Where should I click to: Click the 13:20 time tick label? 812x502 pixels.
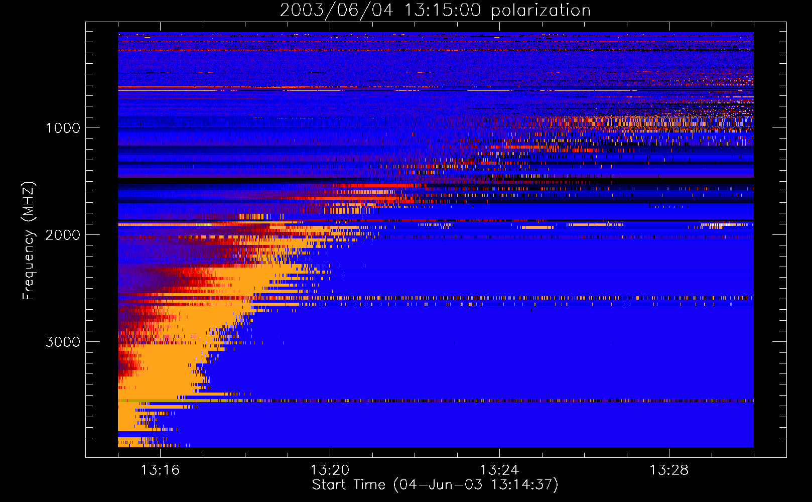pyautogui.click(x=330, y=470)
